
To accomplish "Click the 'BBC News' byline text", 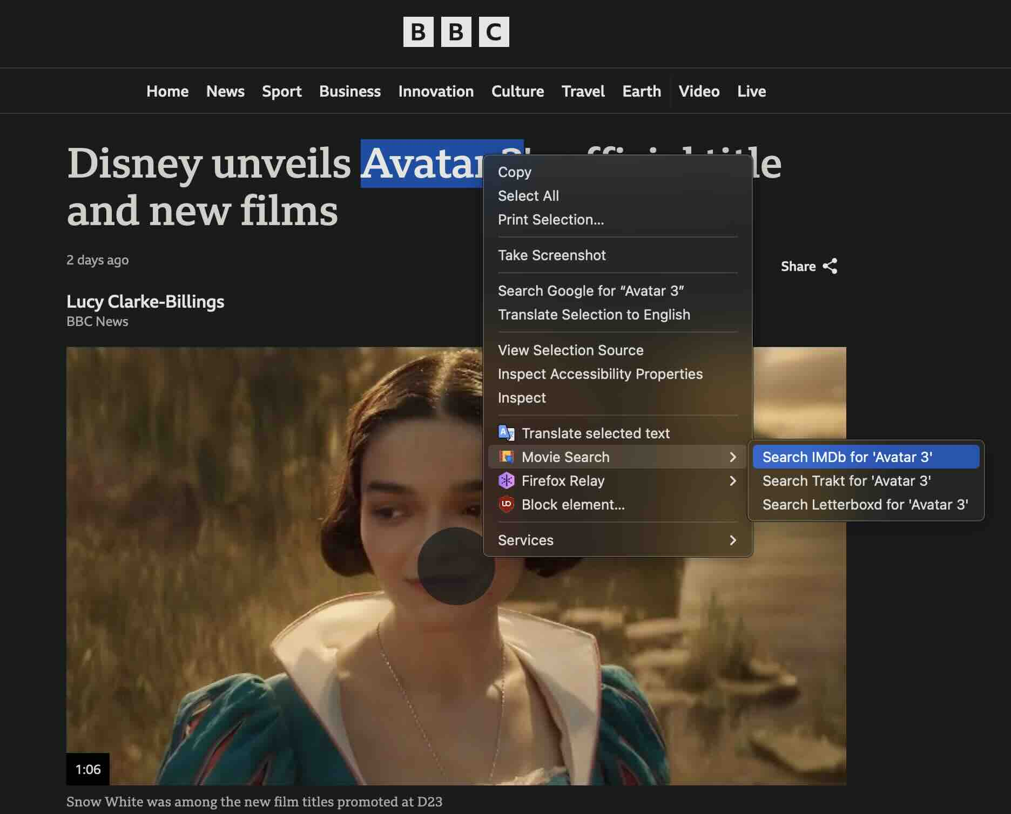I will coord(97,321).
